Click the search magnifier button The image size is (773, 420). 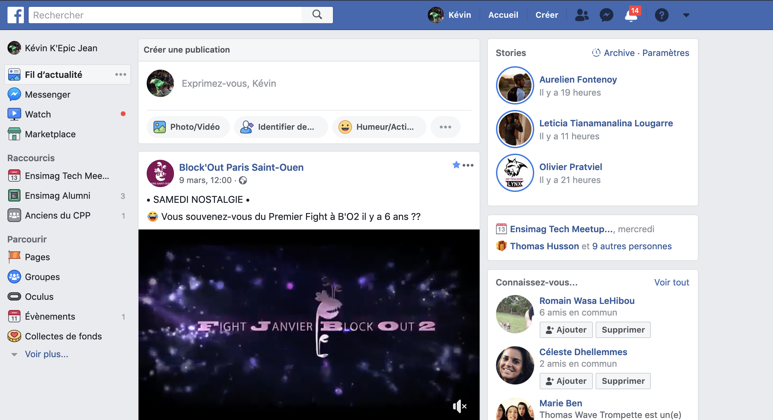(x=317, y=15)
